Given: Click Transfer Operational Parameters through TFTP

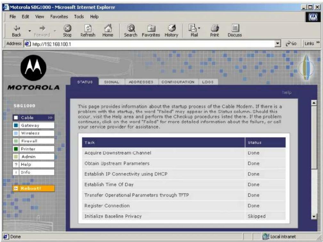Looking at the screenshot, I should coord(184,195).
